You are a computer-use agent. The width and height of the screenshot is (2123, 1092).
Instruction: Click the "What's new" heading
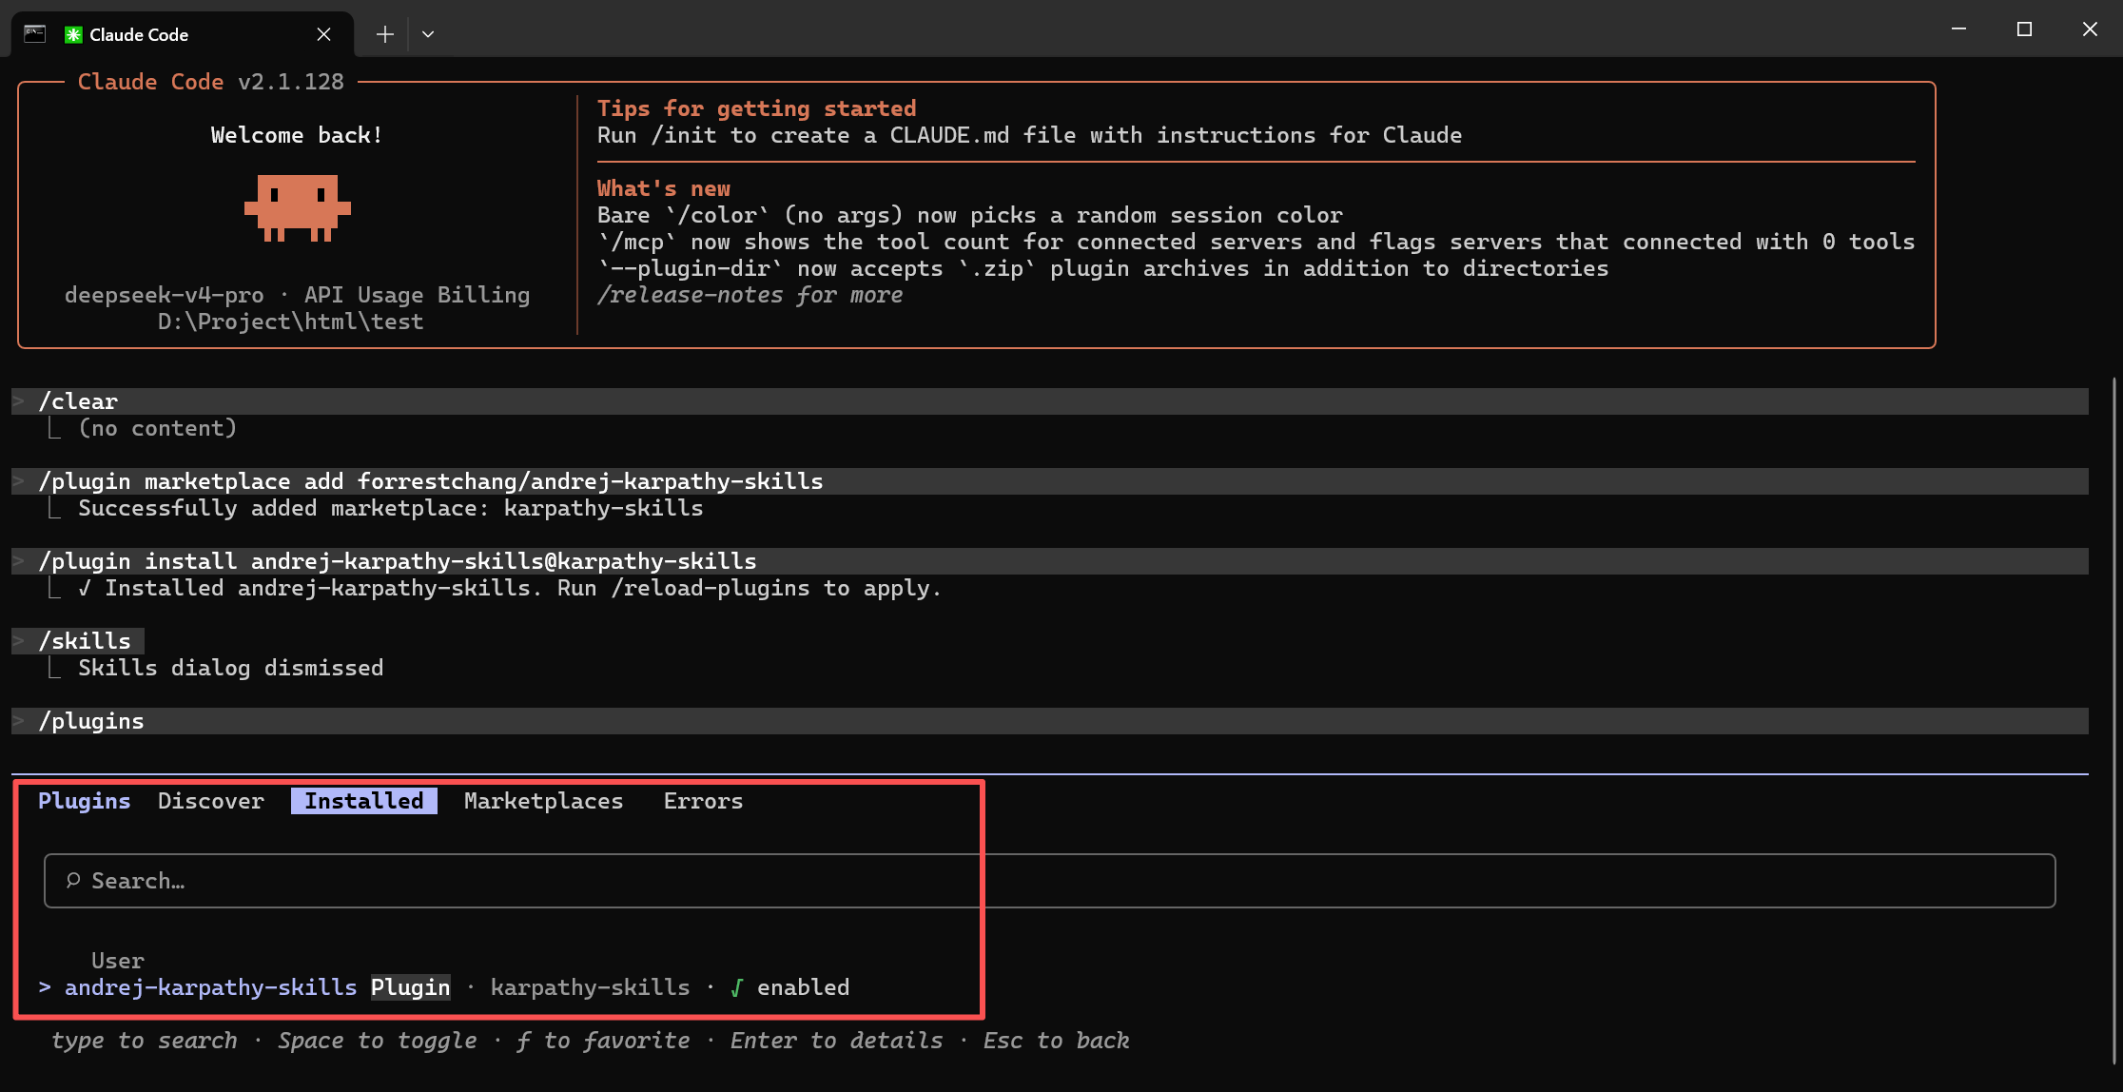(664, 188)
